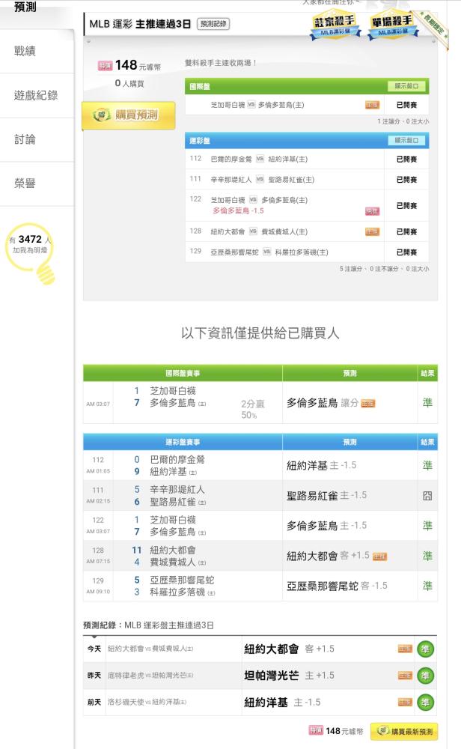This screenshot has width=461, height=749.
Task: Click the 購買預測 yellow button
Action: pyautogui.click(x=129, y=115)
